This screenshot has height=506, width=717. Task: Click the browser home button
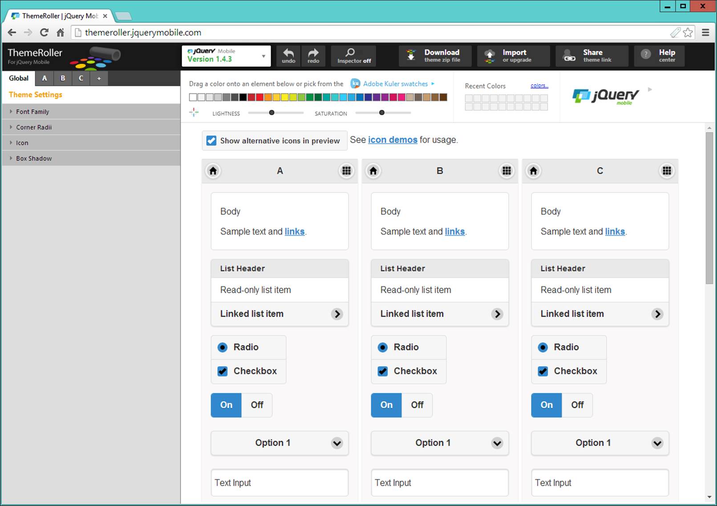[x=61, y=32]
